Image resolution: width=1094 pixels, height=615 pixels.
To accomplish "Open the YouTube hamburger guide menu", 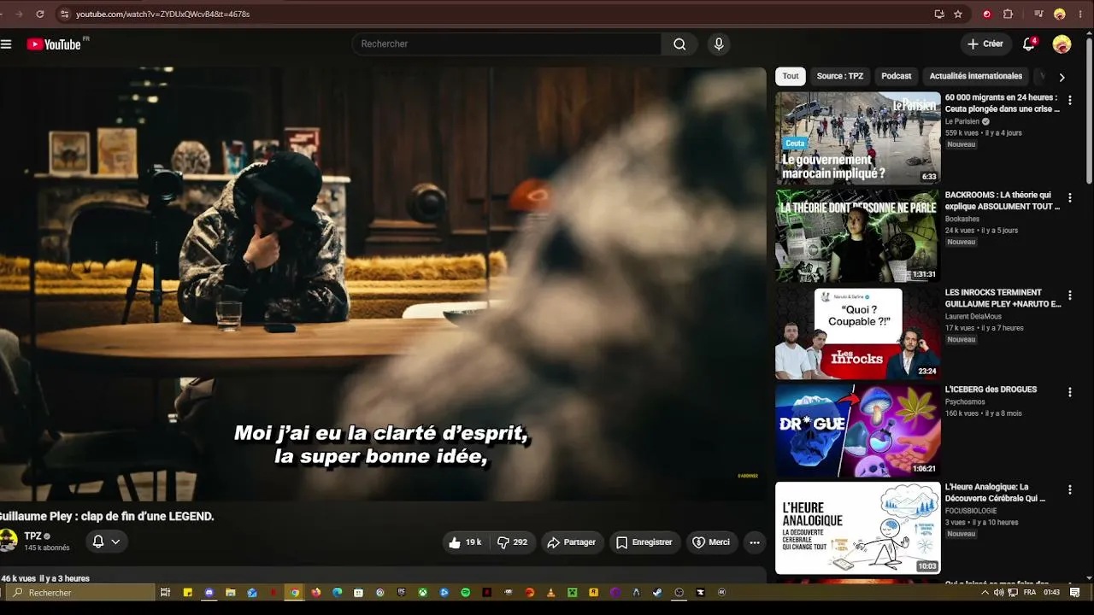I will tap(6, 44).
